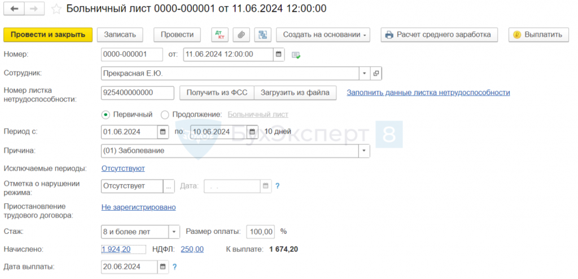The width and height of the screenshot is (578, 279).
Task: Click Получить из ФСС button
Action: (x=217, y=93)
